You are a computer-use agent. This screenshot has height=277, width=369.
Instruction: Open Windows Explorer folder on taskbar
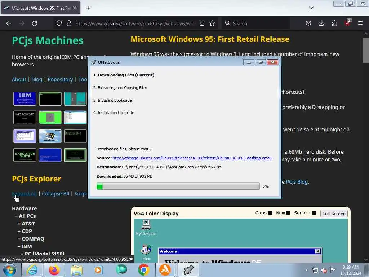point(77,270)
